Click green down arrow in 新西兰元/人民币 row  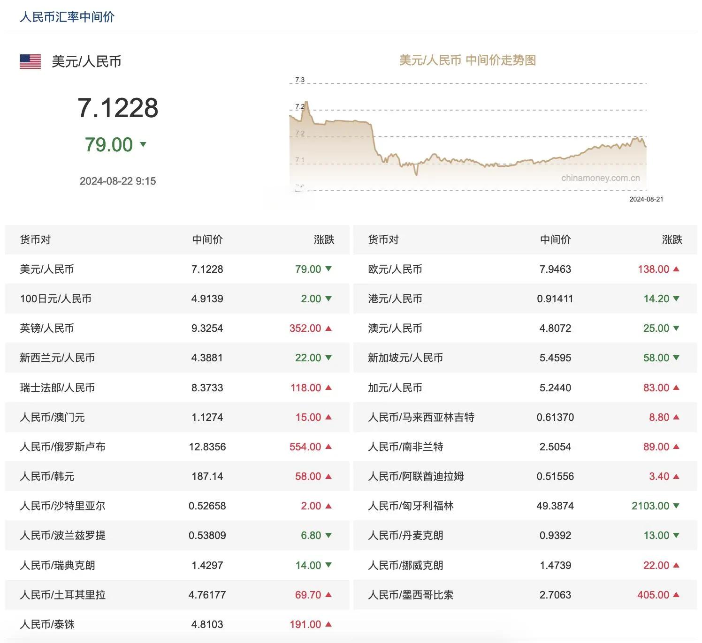tap(328, 358)
